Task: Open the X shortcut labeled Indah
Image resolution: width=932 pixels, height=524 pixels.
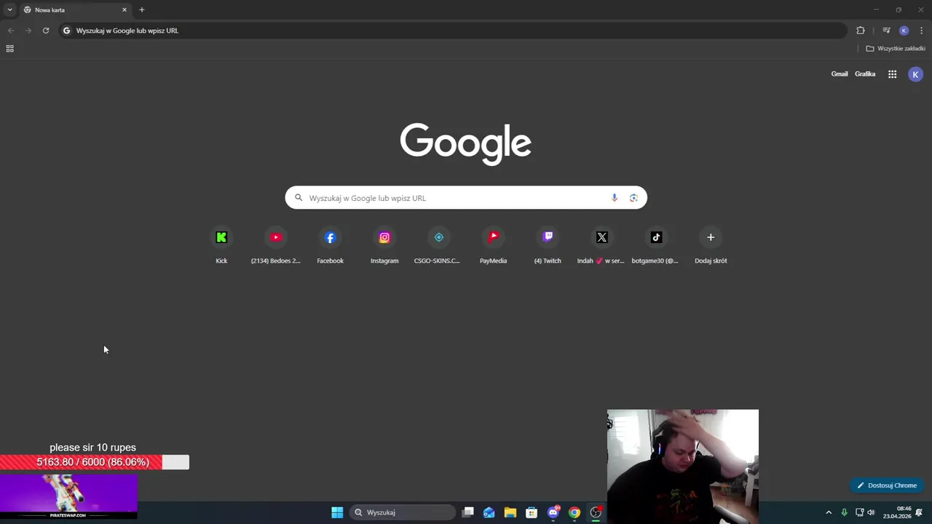Action: coord(601,245)
